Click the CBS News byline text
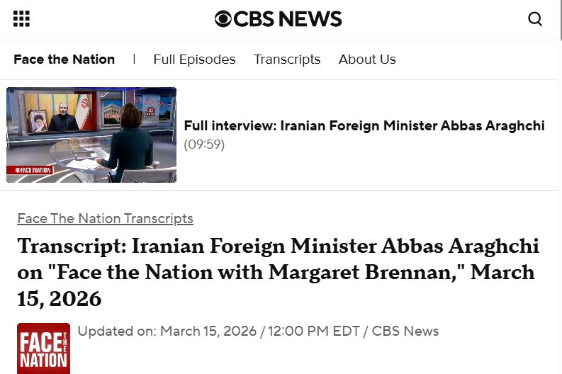562x374 pixels. tap(405, 331)
